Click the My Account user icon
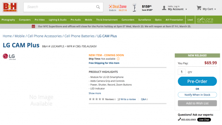222x125 pixels. click(164, 8)
